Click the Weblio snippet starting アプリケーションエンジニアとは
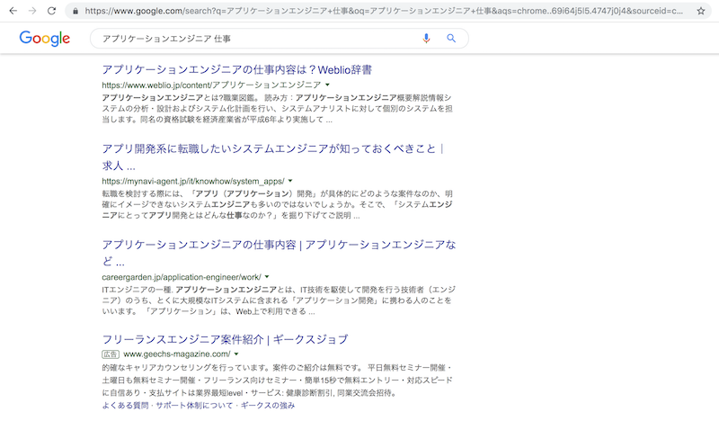Screen dimensions: 719x421 pyautogui.click(x=278, y=109)
